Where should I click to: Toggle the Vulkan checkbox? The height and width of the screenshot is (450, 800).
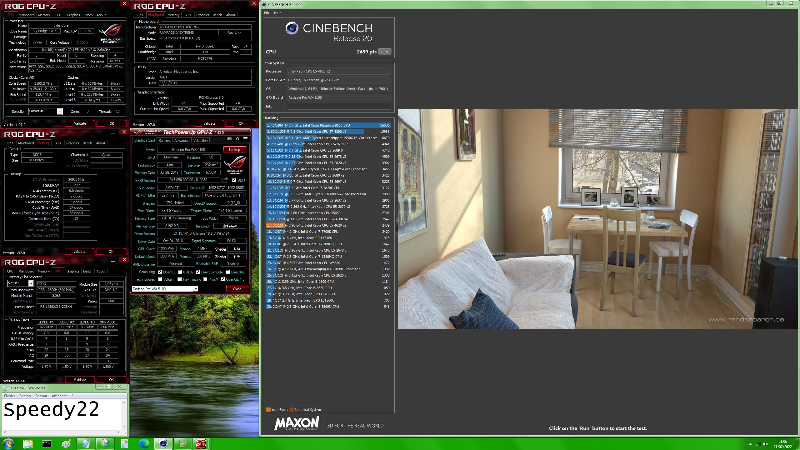point(160,279)
